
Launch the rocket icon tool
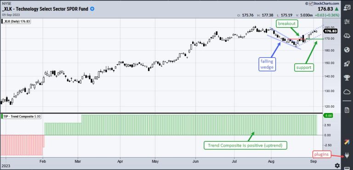(347, 64)
